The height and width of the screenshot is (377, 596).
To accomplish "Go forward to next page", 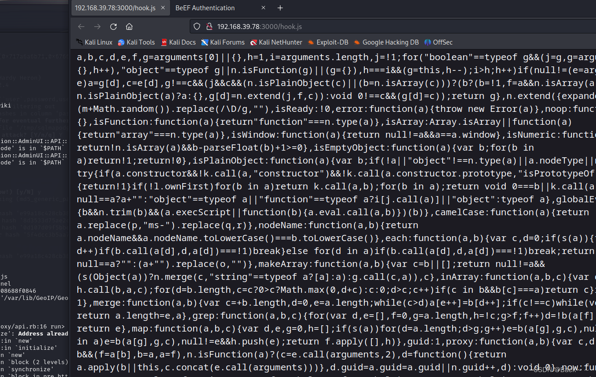I will click(97, 27).
